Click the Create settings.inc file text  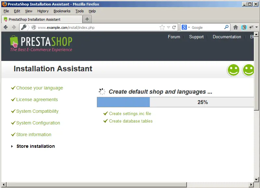tap(130, 113)
